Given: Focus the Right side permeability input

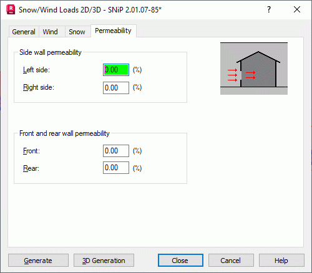Looking at the screenshot, I should pos(116,88).
